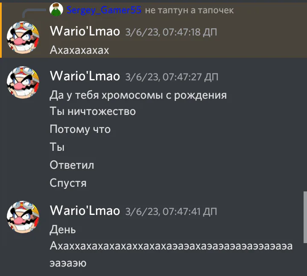
Task: Click the timestamp 3/6/23, 07:47:27 ДП
Action: (172, 77)
